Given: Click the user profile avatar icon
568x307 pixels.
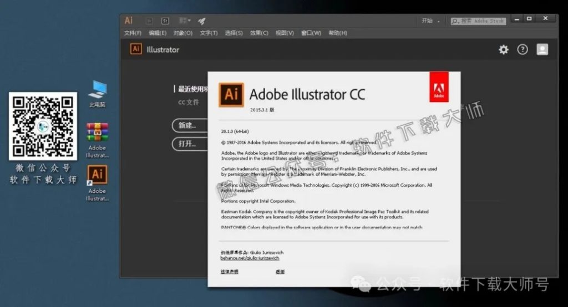Looking at the screenshot, I should pos(542,50).
